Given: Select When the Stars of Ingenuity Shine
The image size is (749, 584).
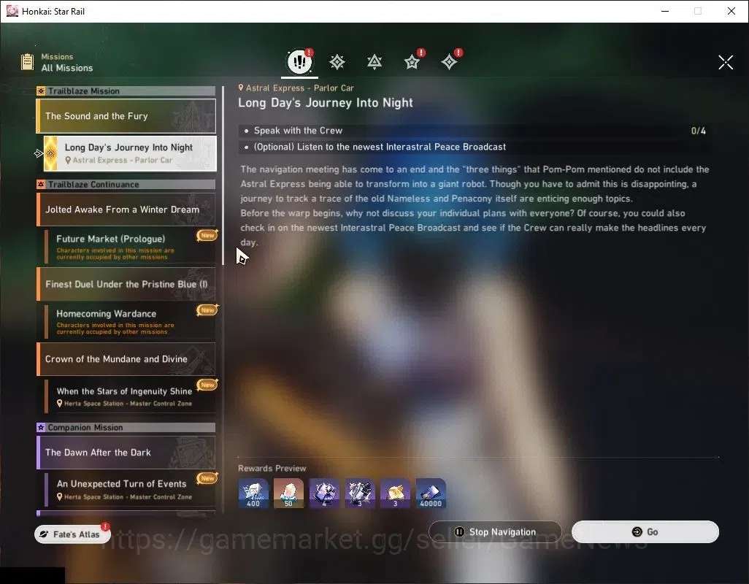Looking at the screenshot, I should pyautogui.click(x=130, y=396).
